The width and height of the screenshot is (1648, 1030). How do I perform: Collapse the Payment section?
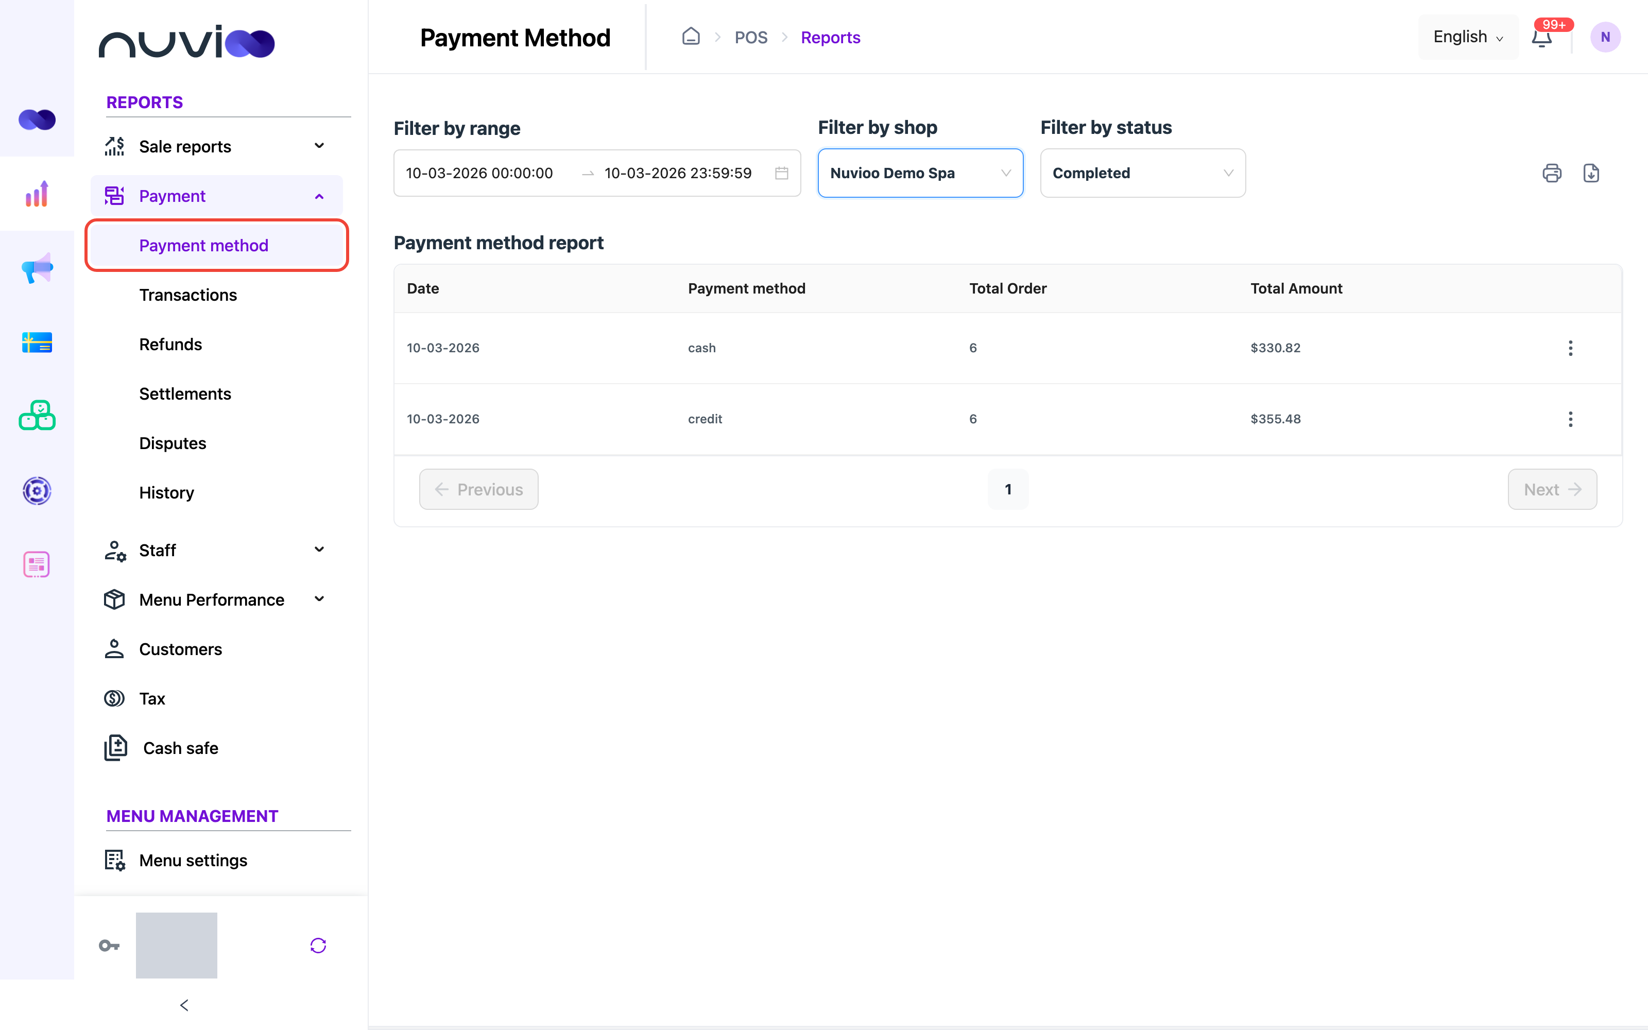[216, 196]
